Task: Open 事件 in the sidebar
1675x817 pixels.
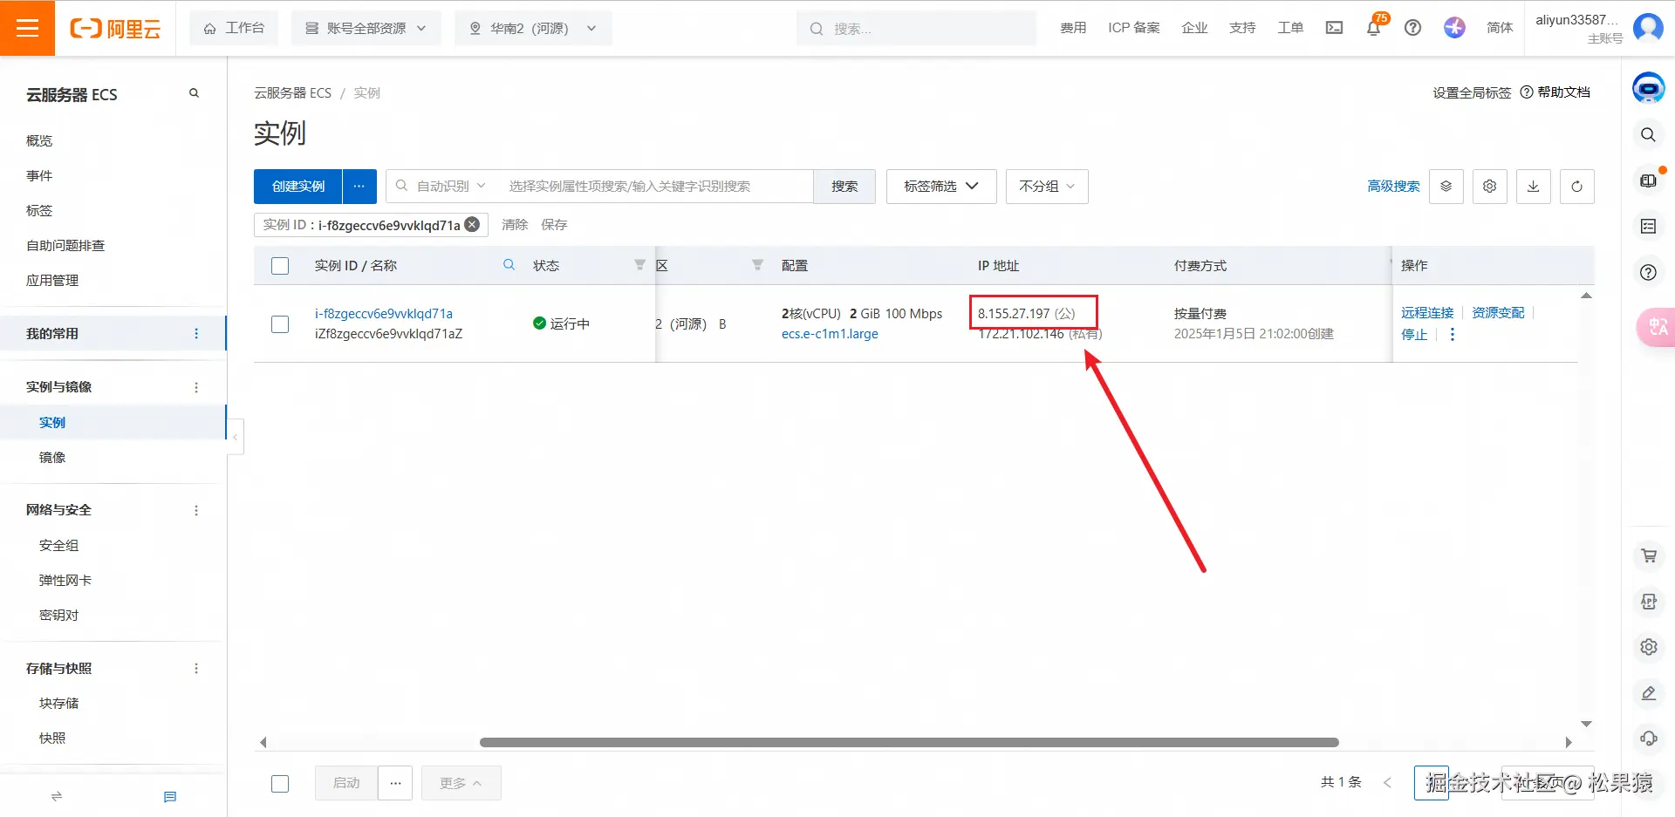Action: pos(39,176)
